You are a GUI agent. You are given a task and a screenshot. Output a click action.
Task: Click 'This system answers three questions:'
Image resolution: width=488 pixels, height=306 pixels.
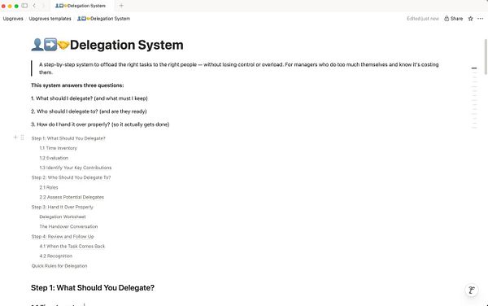(77, 85)
